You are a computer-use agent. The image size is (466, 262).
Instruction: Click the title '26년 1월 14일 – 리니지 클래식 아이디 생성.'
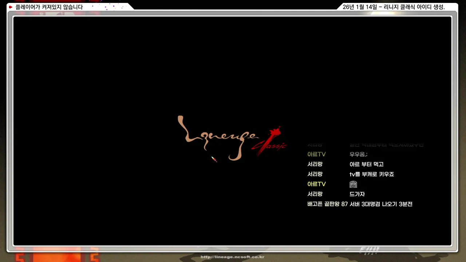(x=394, y=7)
